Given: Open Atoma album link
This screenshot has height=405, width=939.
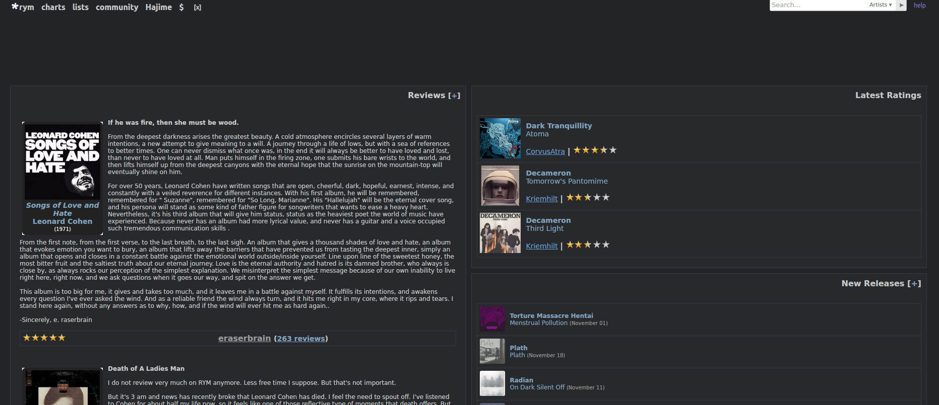Looking at the screenshot, I should click(x=537, y=134).
